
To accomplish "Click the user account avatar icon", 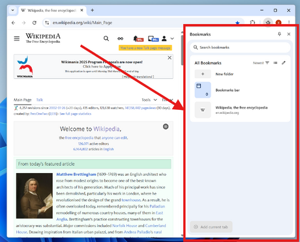I will tap(164, 38).
